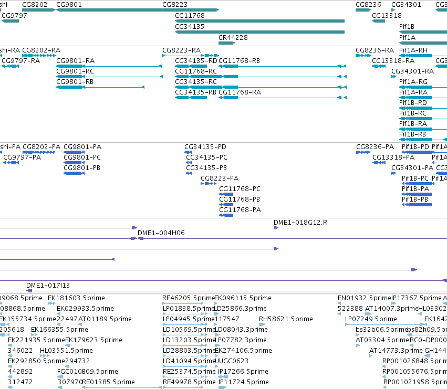
Task: Open transcript CG9797-RA
Action: [11, 66]
